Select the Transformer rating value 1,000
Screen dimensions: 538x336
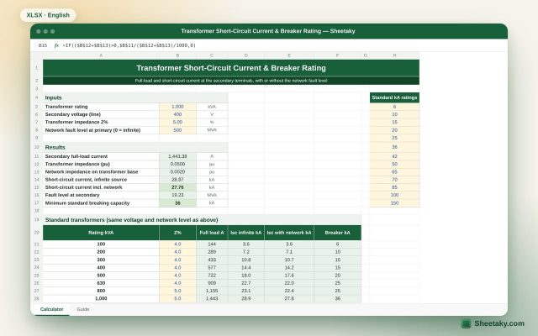click(x=177, y=107)
